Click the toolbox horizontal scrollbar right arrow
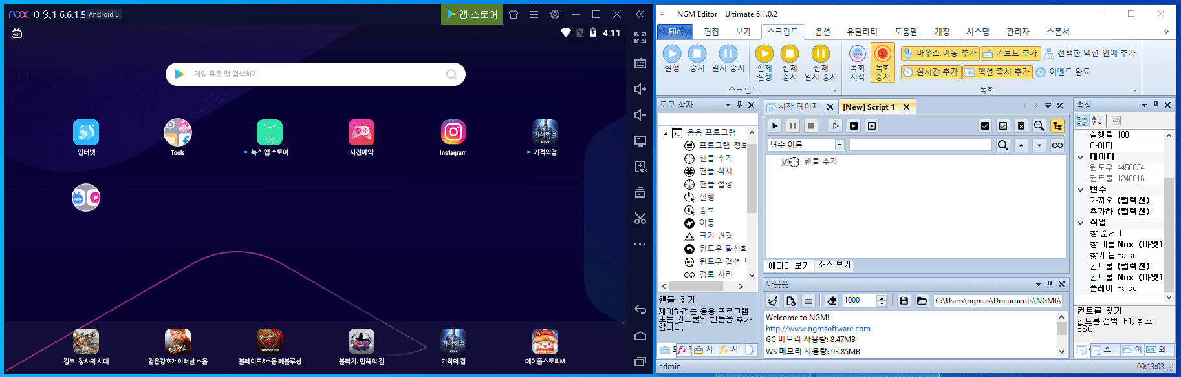The width and height of the screenshot is (1181, 377). [x=741, y=286]
